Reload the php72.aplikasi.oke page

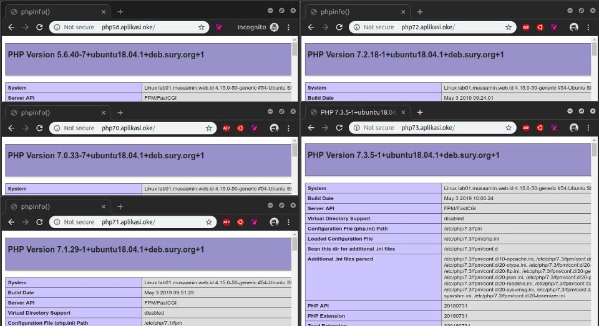coord(339,27)
